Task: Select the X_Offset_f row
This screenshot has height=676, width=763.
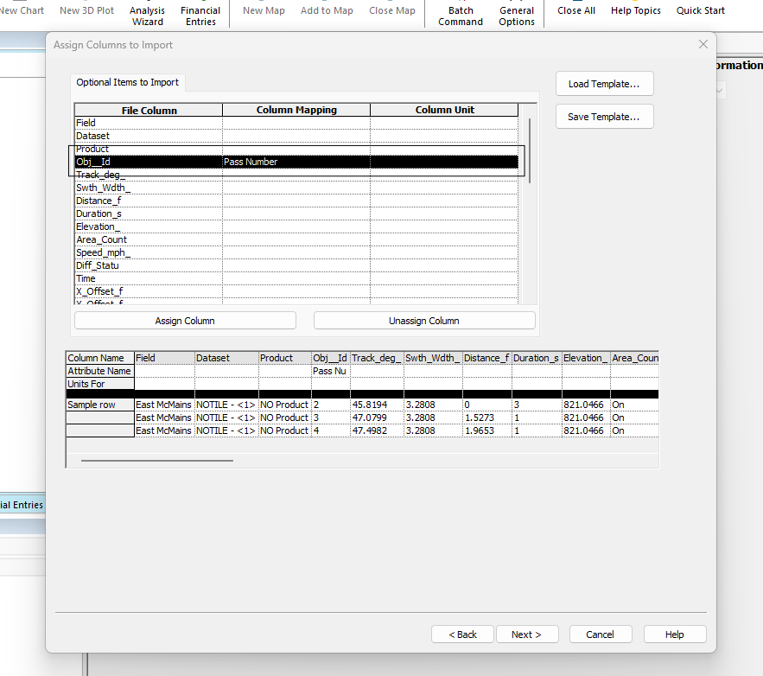Action: [x=296, y=291]
